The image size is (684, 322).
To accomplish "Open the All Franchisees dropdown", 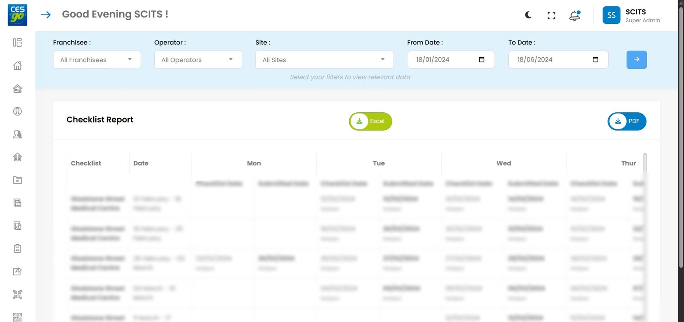I will tap(97, 60).
